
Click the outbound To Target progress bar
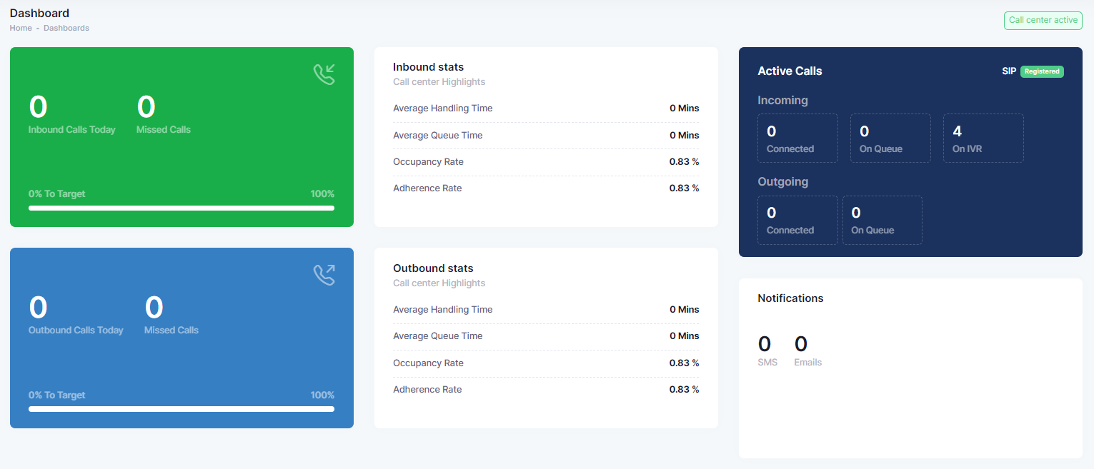tap(181, 409)
